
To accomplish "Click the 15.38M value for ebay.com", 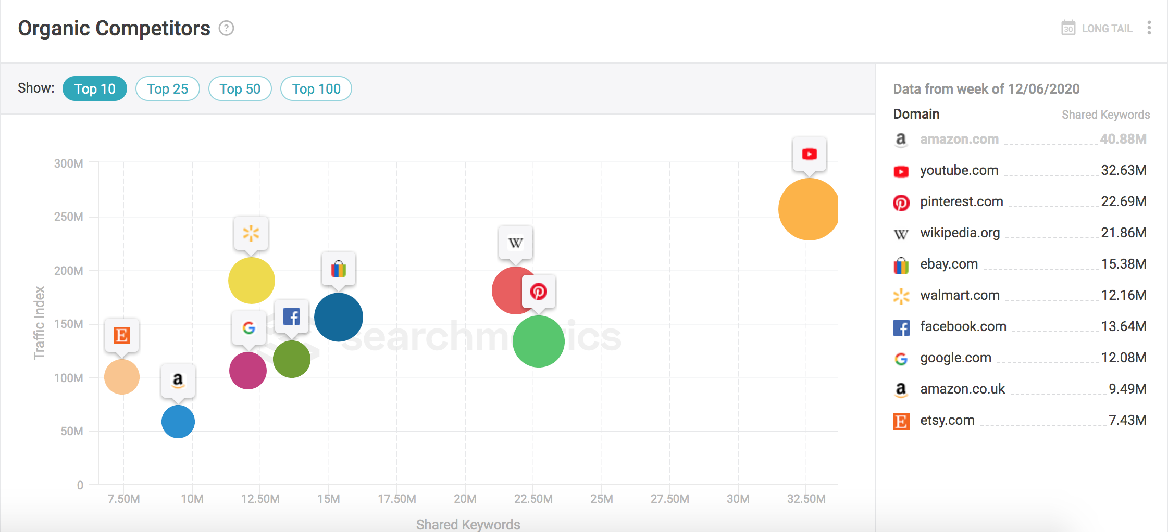I will [x=1123, y=264].
